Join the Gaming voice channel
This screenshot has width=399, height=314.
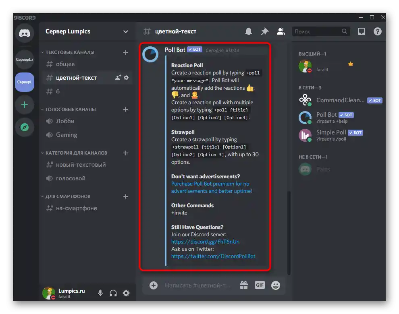click(x=87, y=135)
